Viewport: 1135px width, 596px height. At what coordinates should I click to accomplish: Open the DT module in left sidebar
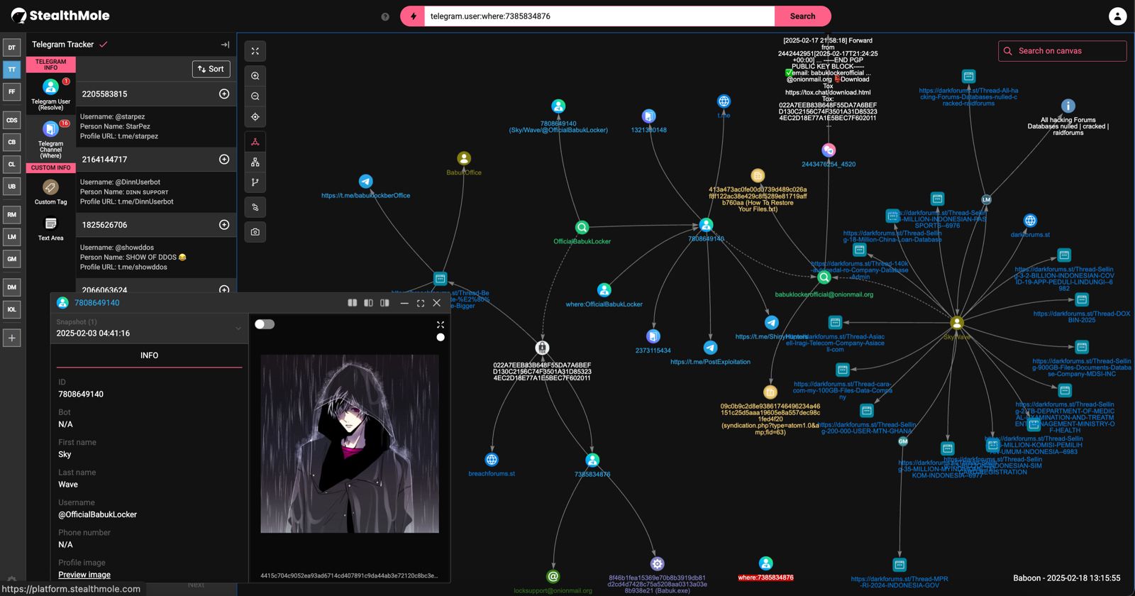[x=12, y=48]
